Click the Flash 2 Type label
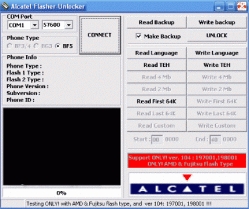 tap(25, 80)
